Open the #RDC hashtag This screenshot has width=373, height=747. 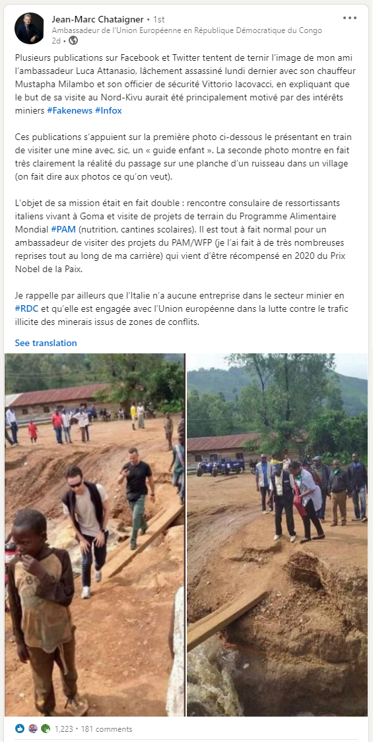point(26,308)
